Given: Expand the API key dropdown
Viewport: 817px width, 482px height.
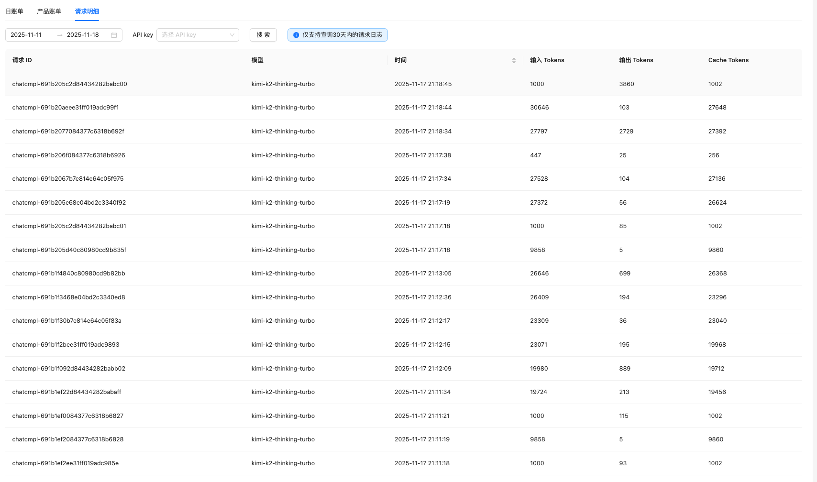Looking at the screenshot, I should click(x=193, y=35).
